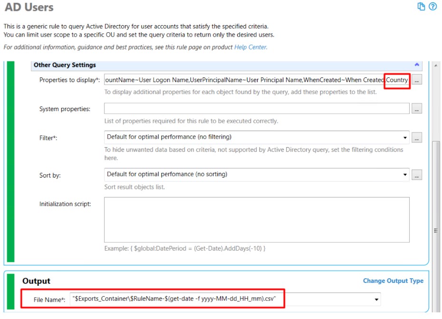
Task: Open the Sort by dropdown list
Action: (x=404, y=175)
